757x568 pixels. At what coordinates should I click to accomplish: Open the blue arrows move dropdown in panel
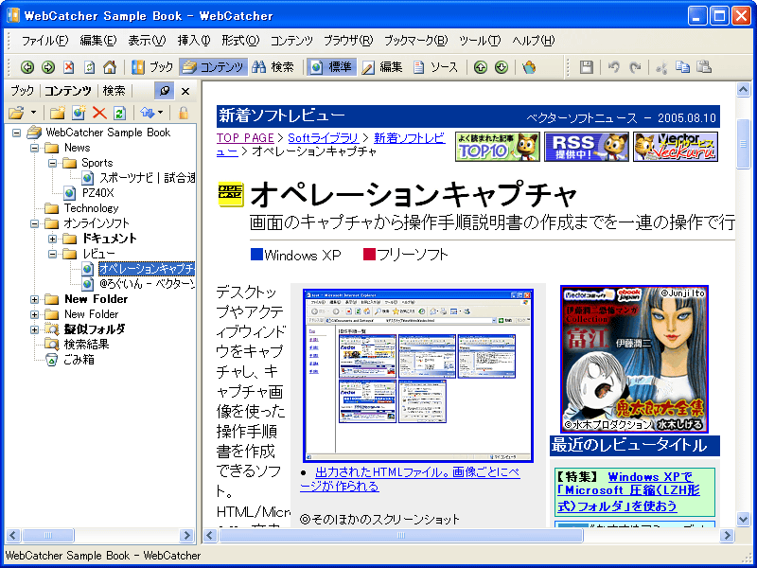coord(151,113)
